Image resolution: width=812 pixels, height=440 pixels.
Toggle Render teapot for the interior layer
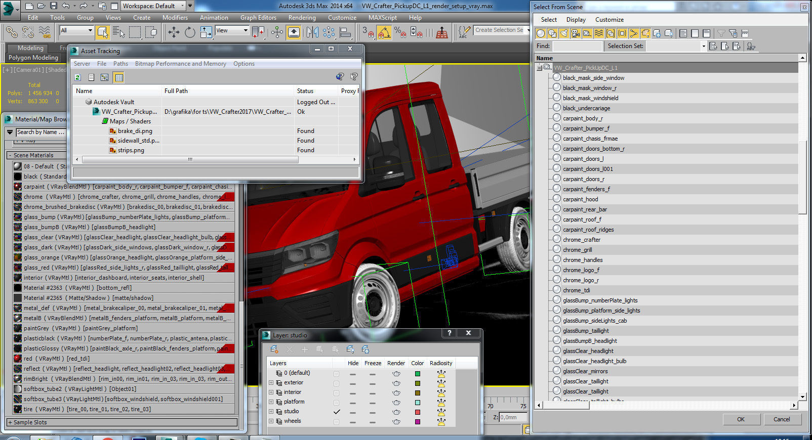tap(396, 393)
